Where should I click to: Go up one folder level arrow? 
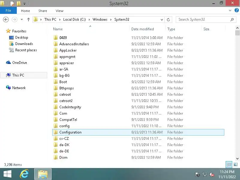pos(28,19)
